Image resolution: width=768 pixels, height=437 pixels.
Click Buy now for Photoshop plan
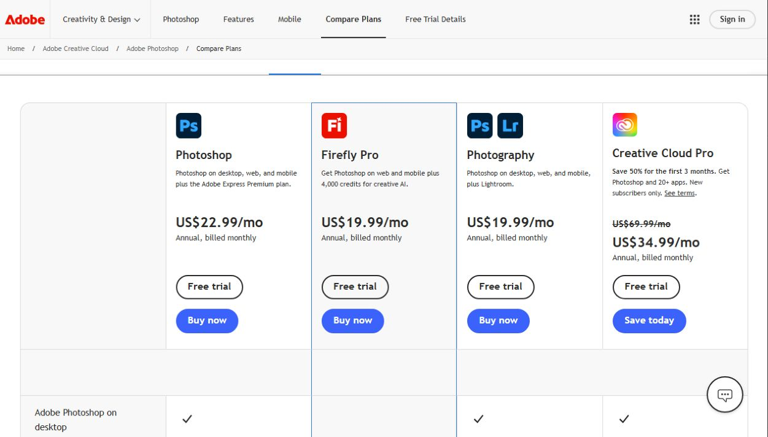pyautogui.click(x=207, y=320)
